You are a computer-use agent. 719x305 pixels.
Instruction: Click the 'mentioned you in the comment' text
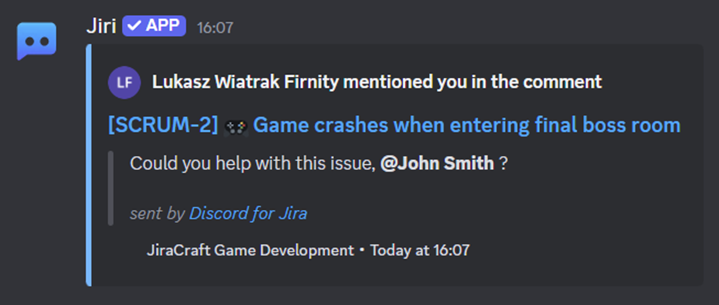[472, 82]
